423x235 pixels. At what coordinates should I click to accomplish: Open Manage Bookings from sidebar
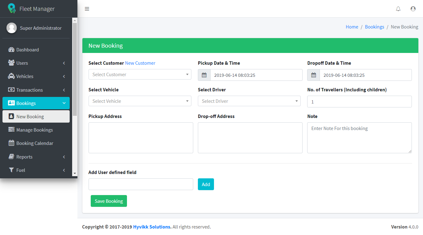coord(34,130)
